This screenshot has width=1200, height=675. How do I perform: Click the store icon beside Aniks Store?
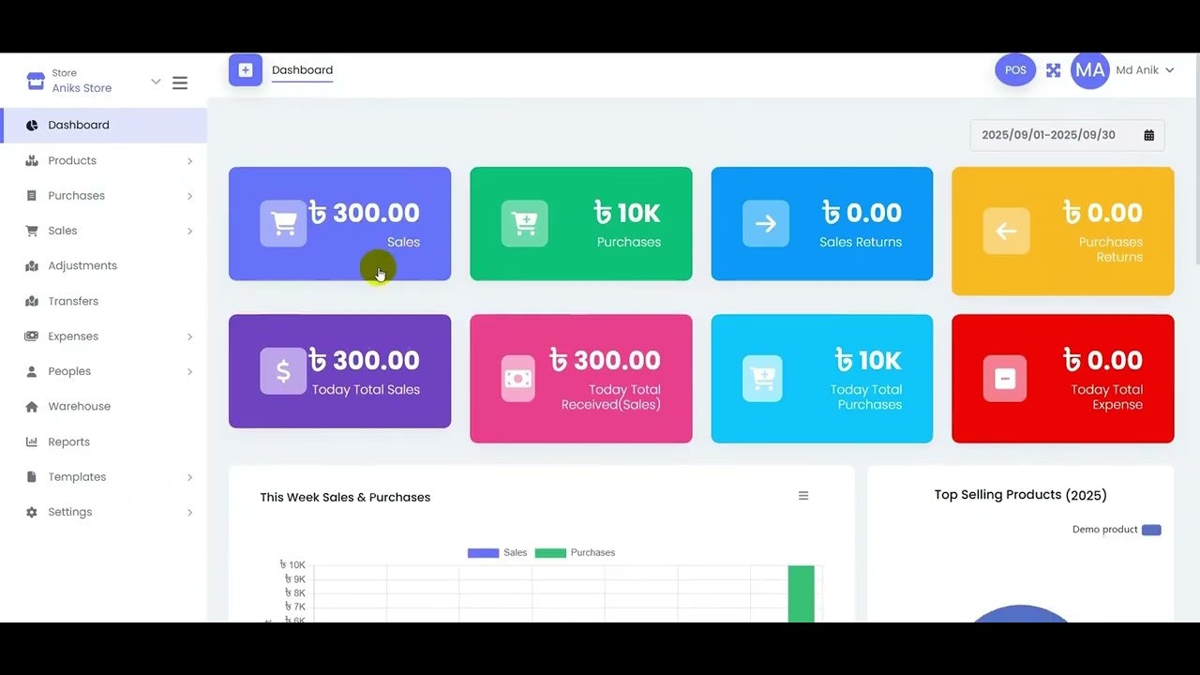36,81
